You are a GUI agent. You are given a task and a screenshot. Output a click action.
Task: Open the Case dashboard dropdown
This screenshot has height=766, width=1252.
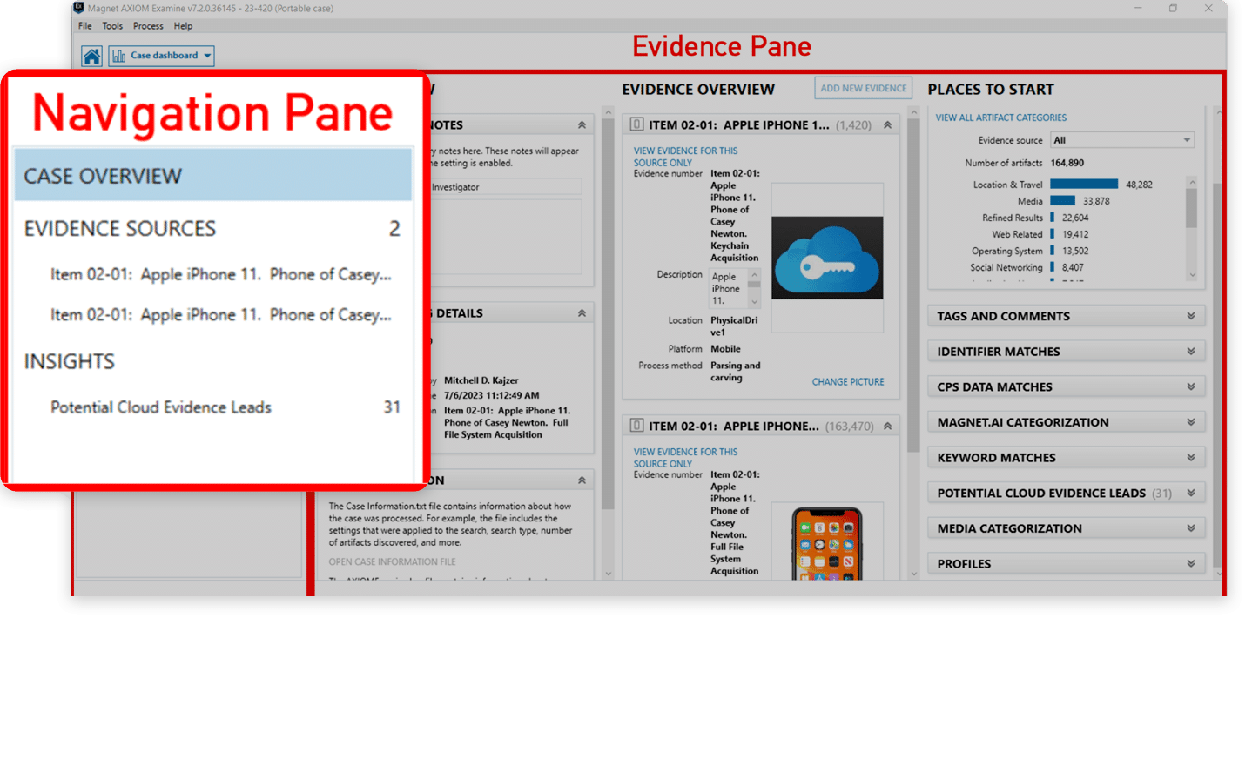pos(161,56)
